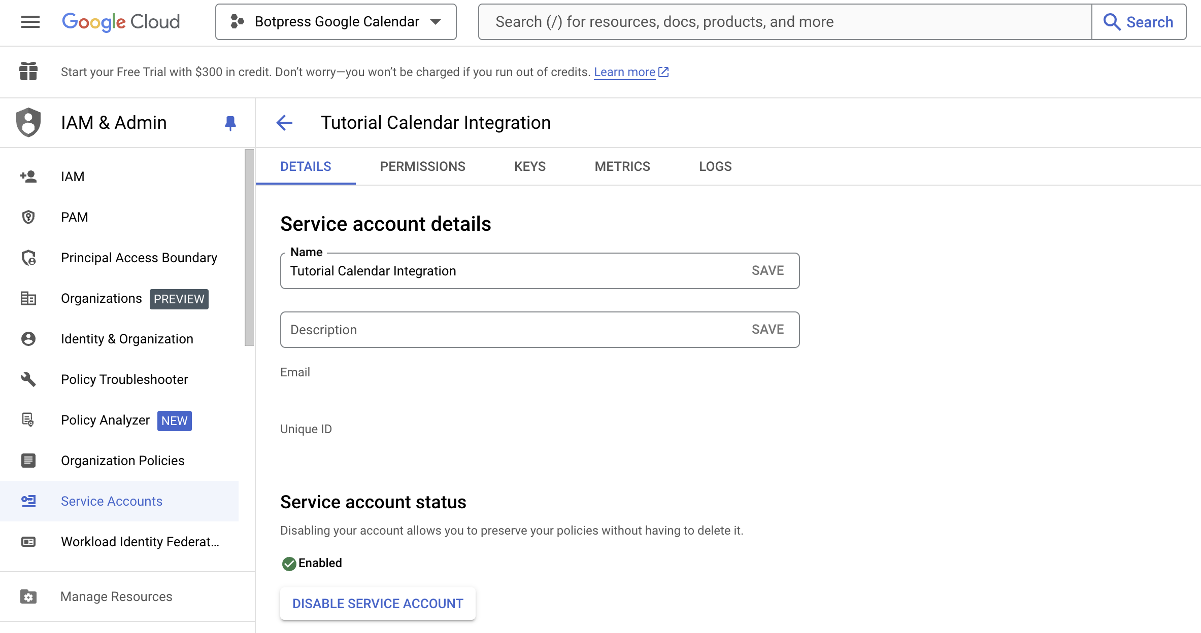
Task: Click DISABLE SERVICE ACCOUNT button
Action: 378,604
